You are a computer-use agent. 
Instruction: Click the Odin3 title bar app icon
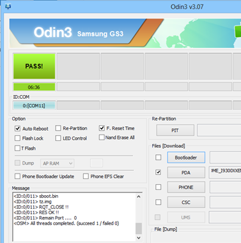(x=8, y=6)
